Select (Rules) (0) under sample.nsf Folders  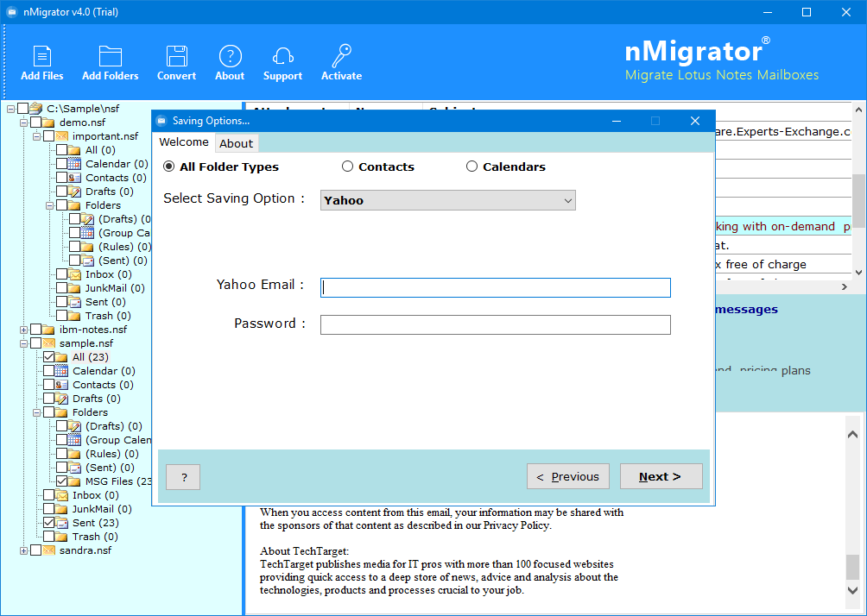pos(111,454)
